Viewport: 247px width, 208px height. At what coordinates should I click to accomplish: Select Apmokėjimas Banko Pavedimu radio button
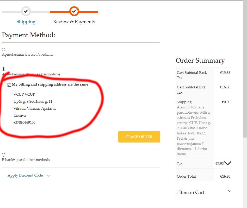coord(4,49)
